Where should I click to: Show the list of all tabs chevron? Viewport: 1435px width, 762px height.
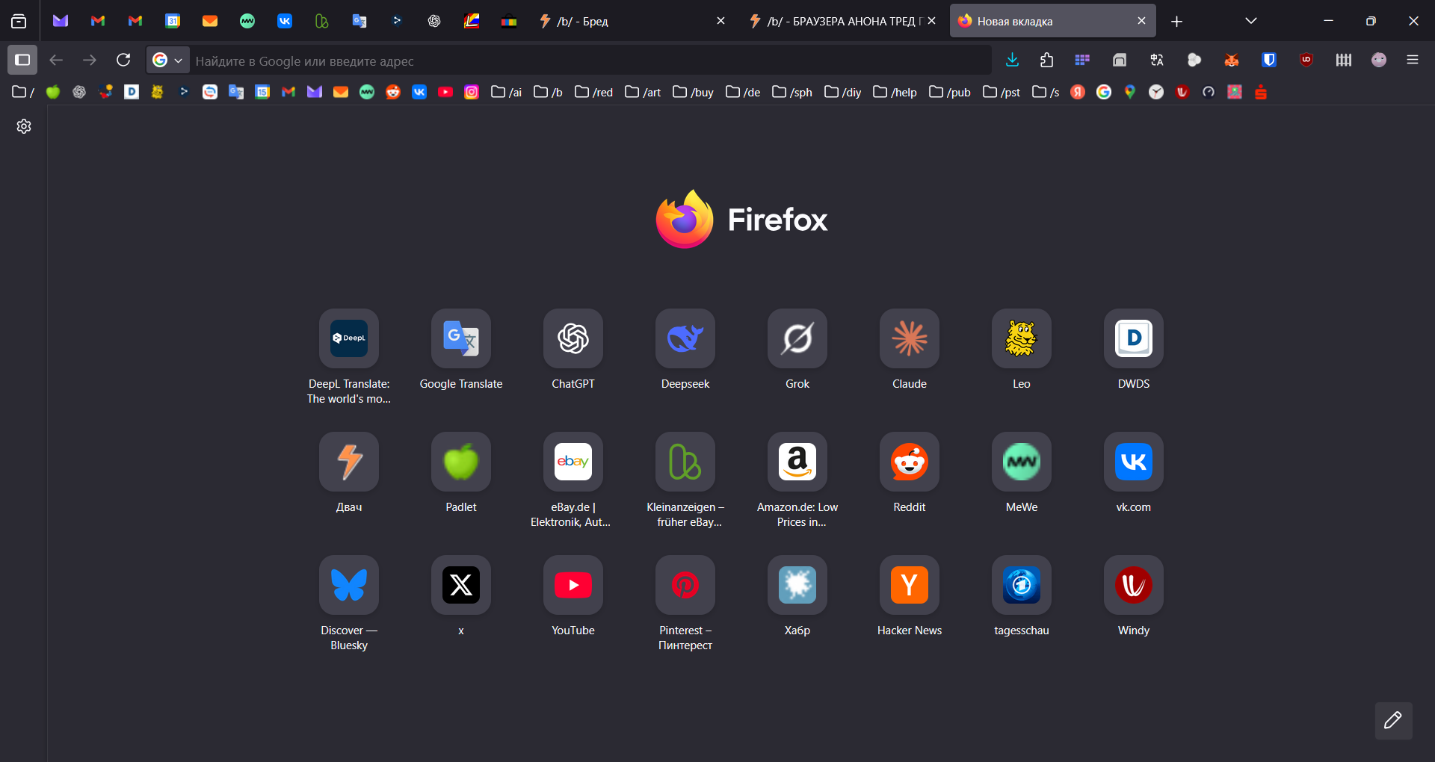click(x=1251, y=21)
